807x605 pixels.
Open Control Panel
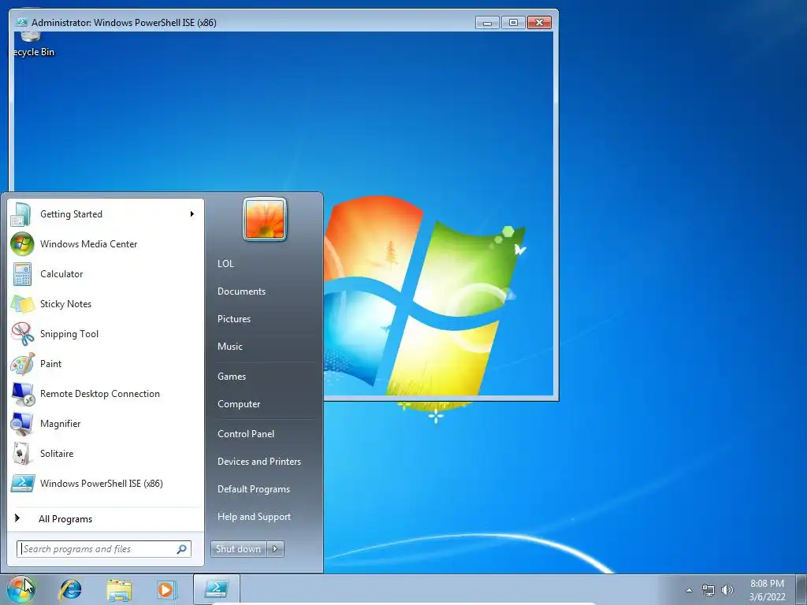point(246,434)
